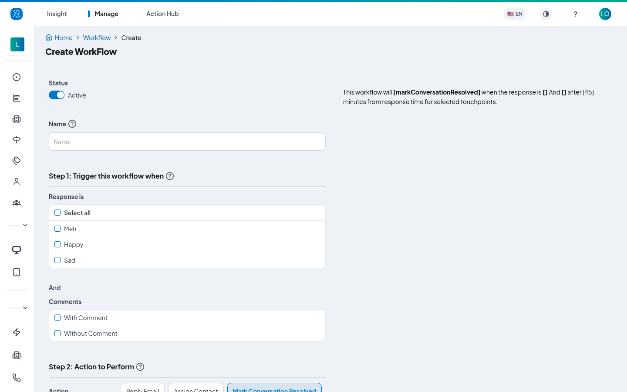
Task: Switch to the Insight tab
Action: tap(57, 14)
